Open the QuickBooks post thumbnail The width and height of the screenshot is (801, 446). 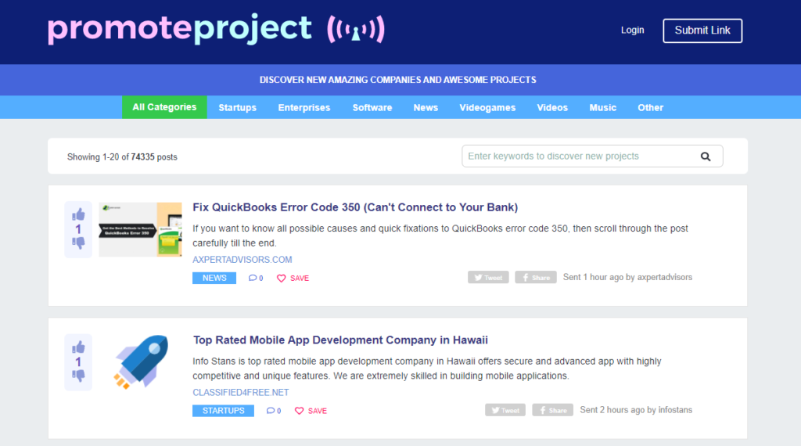click(140, 229)
